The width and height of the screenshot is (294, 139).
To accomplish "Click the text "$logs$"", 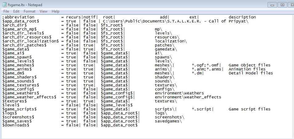I will [10, 113].
